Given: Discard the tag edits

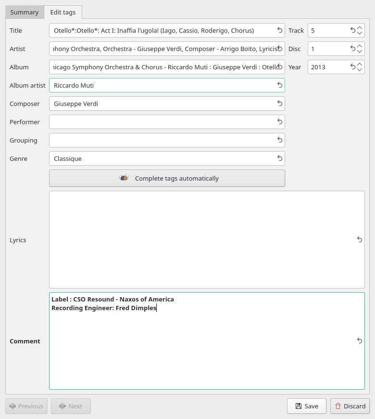Looking at the screenshot, I should pos(350,406).
